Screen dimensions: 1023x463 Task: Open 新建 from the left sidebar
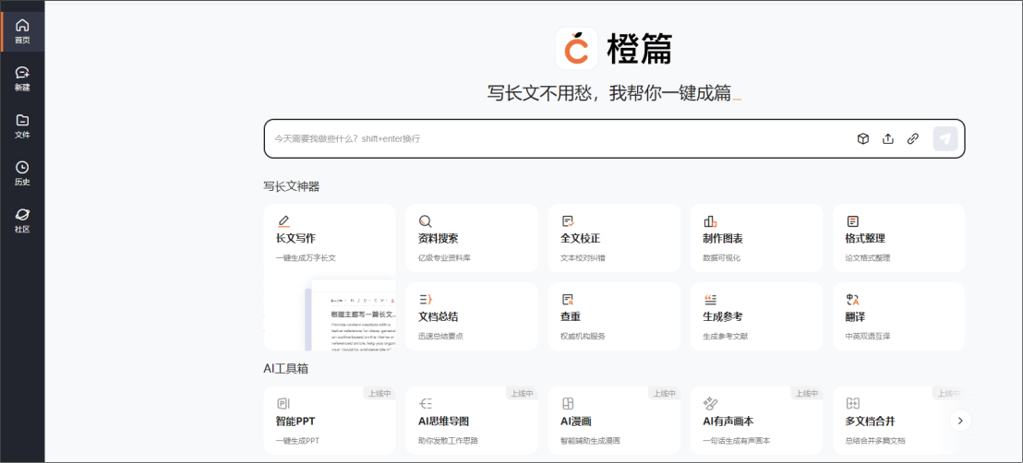22,78
